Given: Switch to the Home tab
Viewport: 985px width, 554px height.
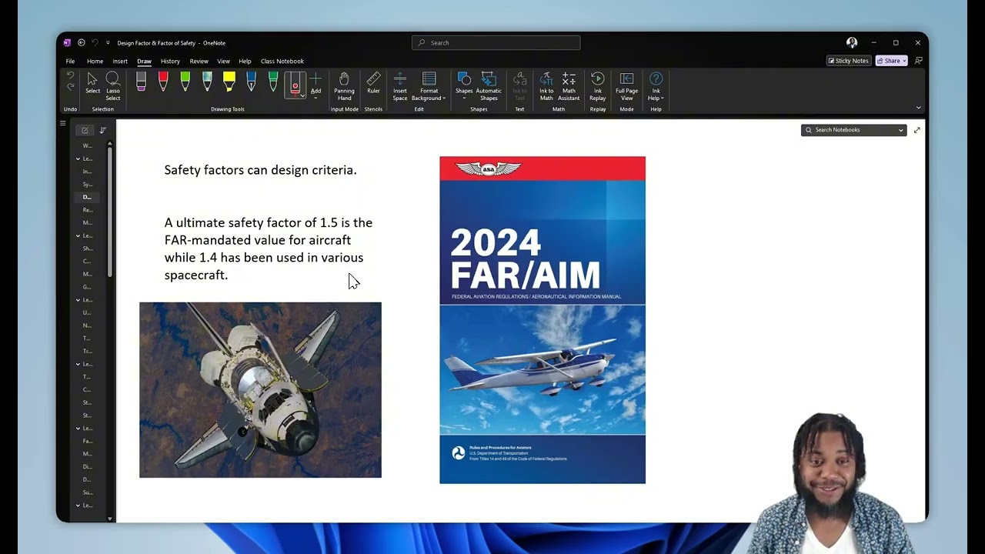Looking at the screenshot, I should tap(95, 61).
